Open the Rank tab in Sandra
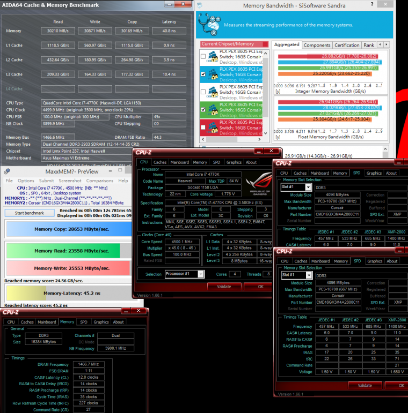This screenshot has height=413, width=408. click(369, 45)
